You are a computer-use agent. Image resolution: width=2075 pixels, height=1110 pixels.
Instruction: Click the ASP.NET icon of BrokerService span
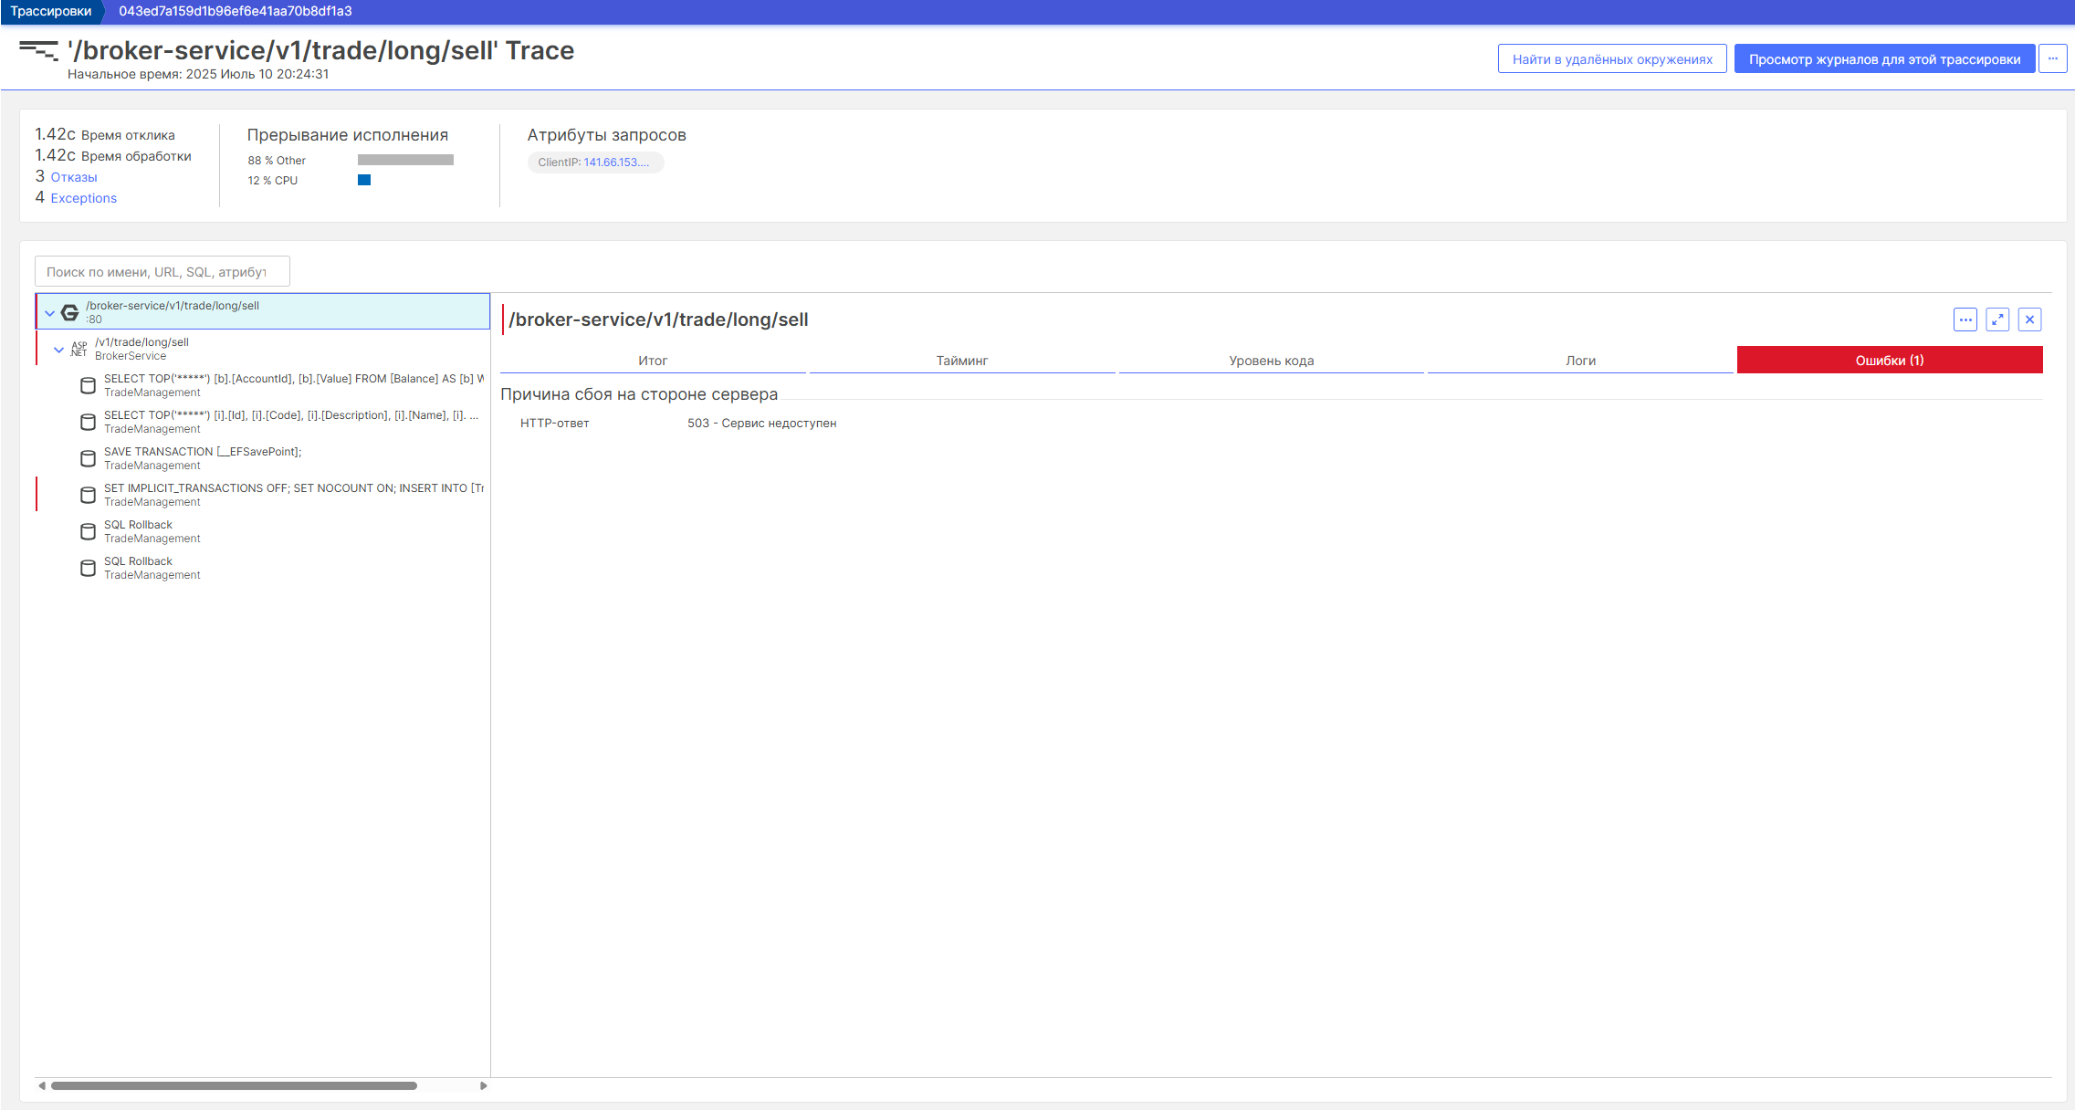pyautogui.click(x=79, y=349)
